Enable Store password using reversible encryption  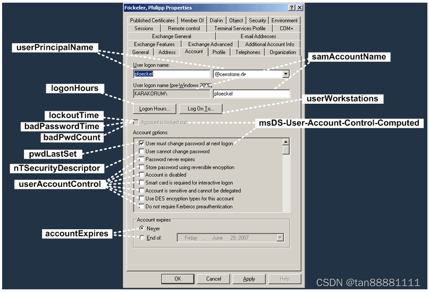click(x=141, y=167)
